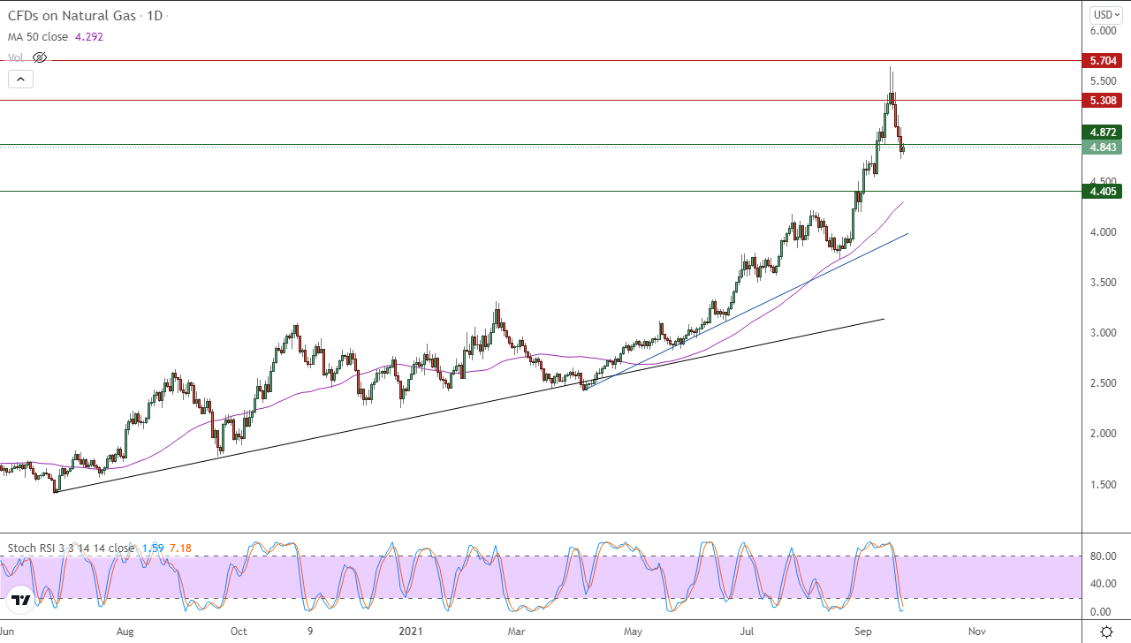
Task: Select the 4.872 green price label
Action: tap(1102, 132)
